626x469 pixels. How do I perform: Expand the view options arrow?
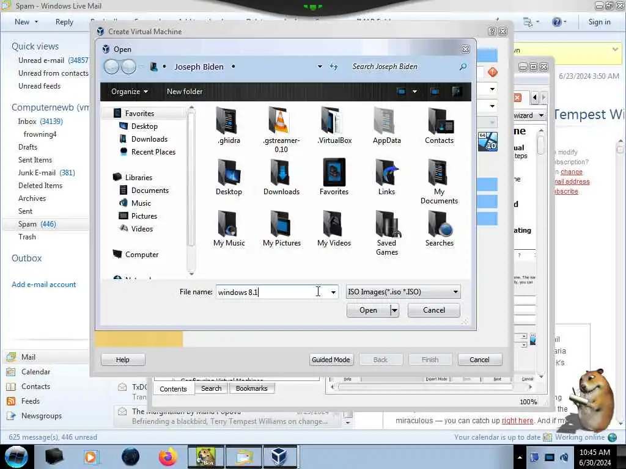click(415, 92)
